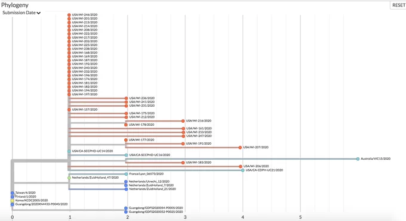Image resolution: width=406 pixels, height=221 pixels.
Task: Click the Netherlands/ZuidHolland_21/2020 label
Action: pos(152,189)
